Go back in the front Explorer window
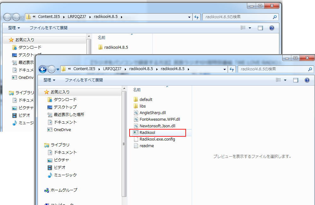 point(43,69)
